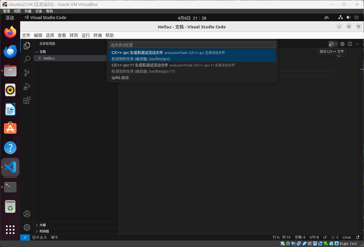364x247 pixels.
Task: Open the Explorer view in the activity bar
Action: [x=27, y=45]
